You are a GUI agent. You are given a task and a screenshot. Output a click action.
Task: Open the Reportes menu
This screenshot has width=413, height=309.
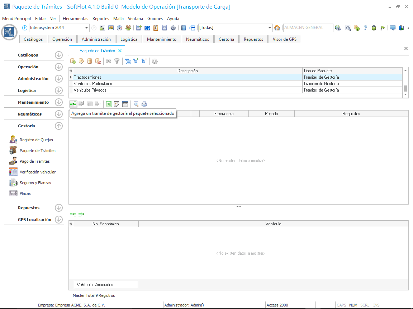[101, 19]
